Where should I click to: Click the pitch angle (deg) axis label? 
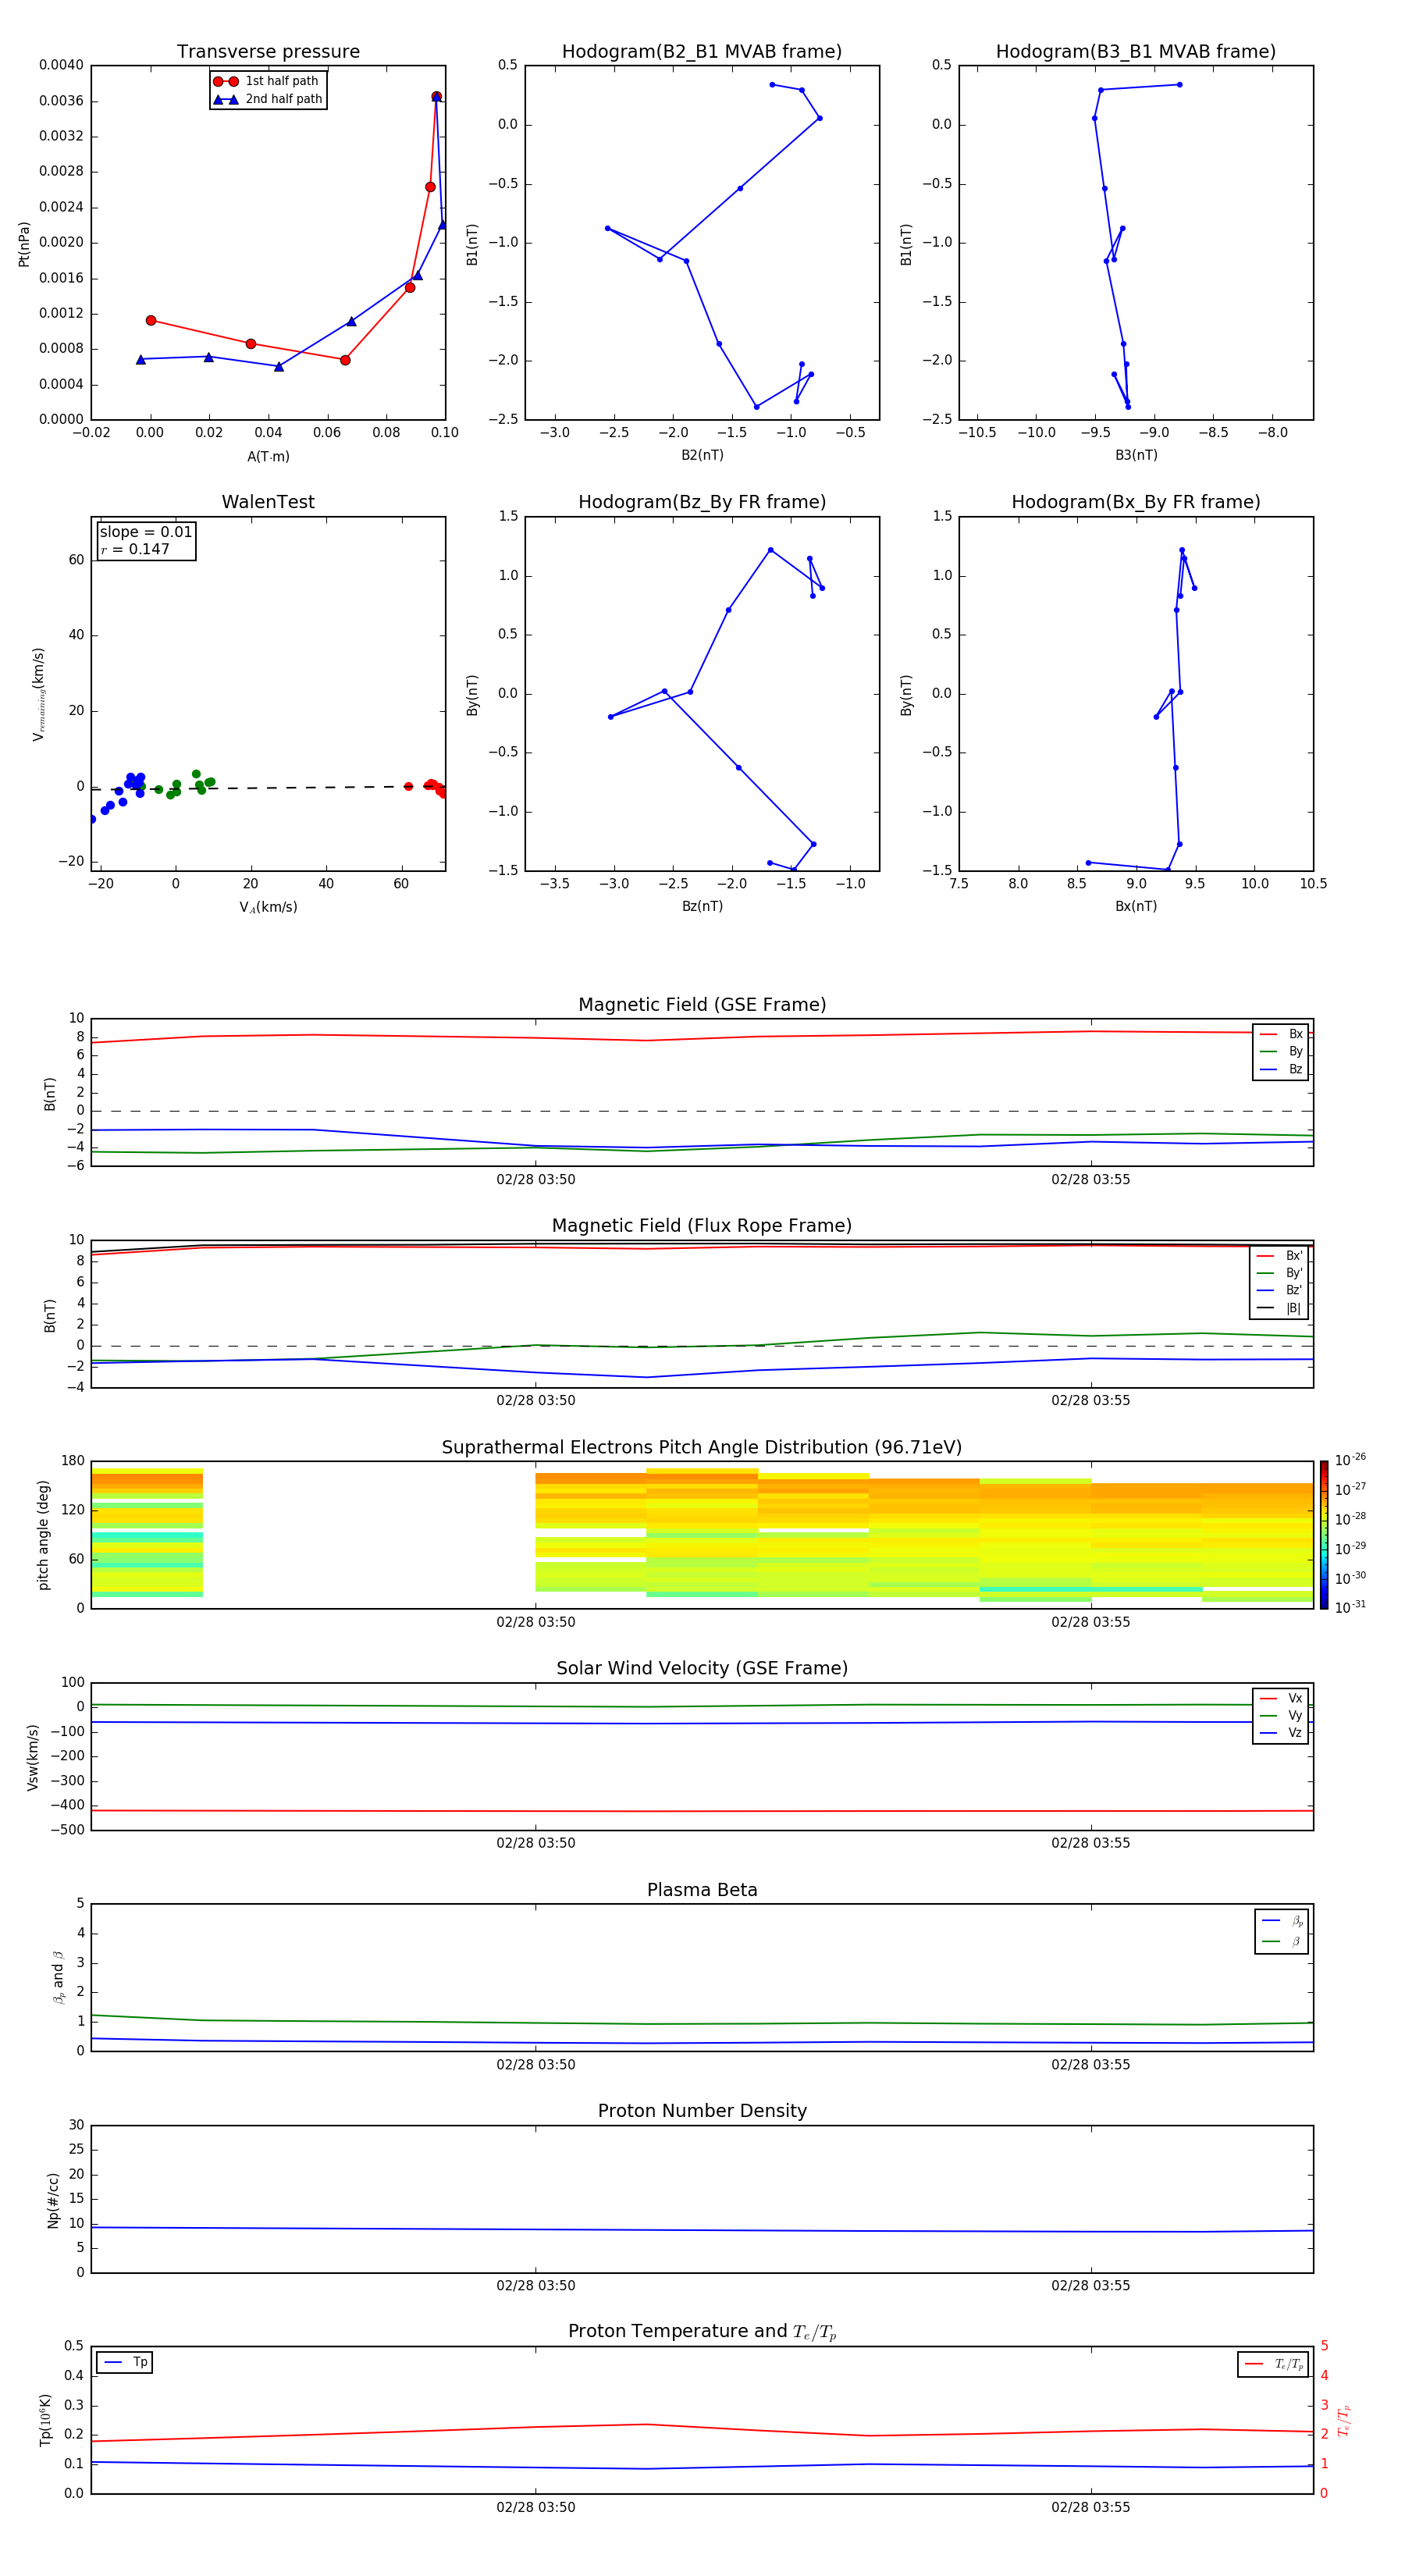(43, 1535)
